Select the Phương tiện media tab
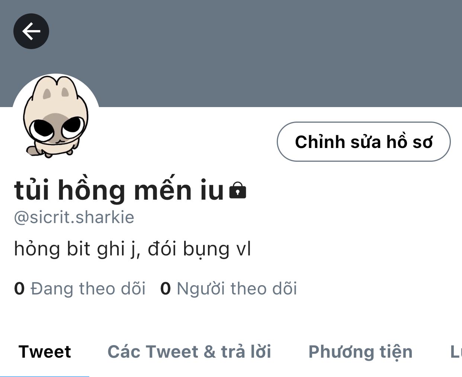 (360, 352)
